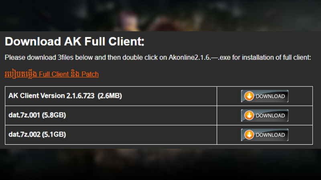The height and width of the screenshot is (180, 321).
Task: Click the Download AK Full Client heading
Action: tap(74, 42)
